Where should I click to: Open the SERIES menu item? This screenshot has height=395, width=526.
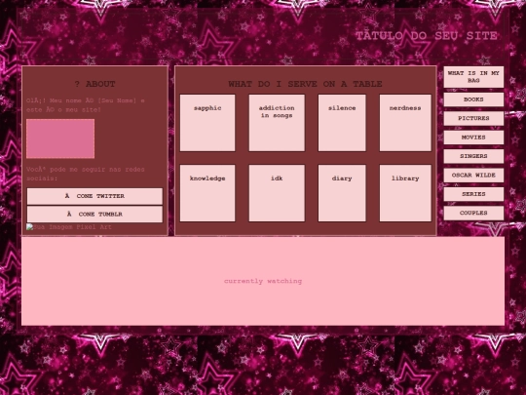point(473,194)
